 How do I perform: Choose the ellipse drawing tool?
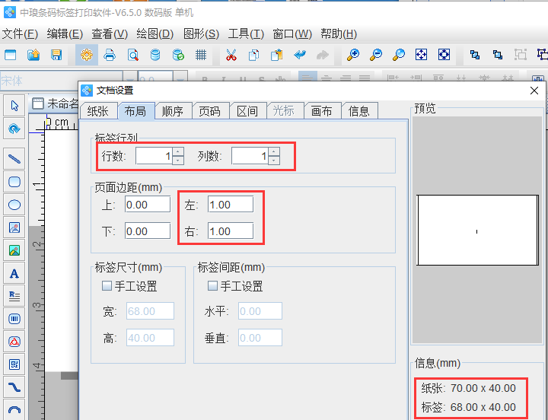(14, 205)
